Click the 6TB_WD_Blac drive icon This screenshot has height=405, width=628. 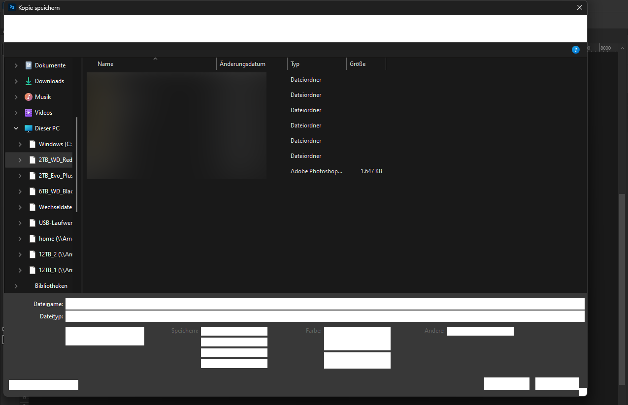click(x=33, y=191)
